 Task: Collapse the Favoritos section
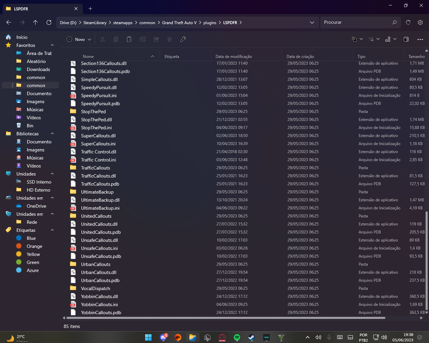(52, 45)
